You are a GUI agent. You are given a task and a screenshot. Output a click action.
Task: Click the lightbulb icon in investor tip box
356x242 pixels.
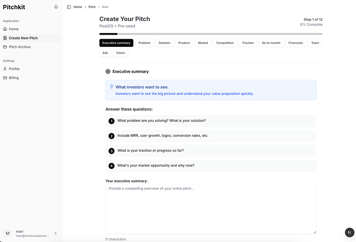coord(111,86)
